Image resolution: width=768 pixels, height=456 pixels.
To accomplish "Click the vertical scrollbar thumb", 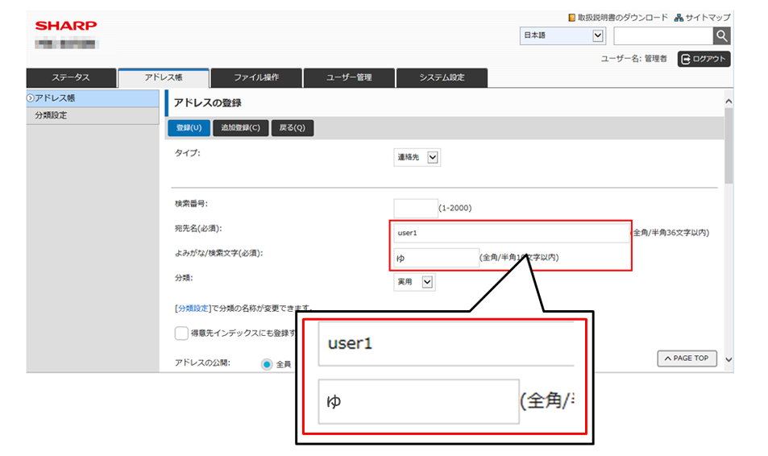I will (x=729, y=147).
